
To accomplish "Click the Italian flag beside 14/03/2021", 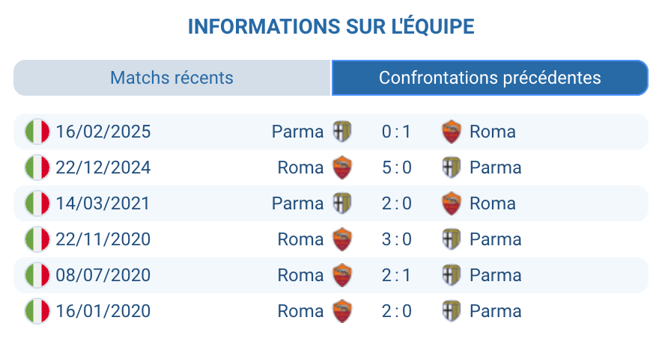I will point(37,203).
